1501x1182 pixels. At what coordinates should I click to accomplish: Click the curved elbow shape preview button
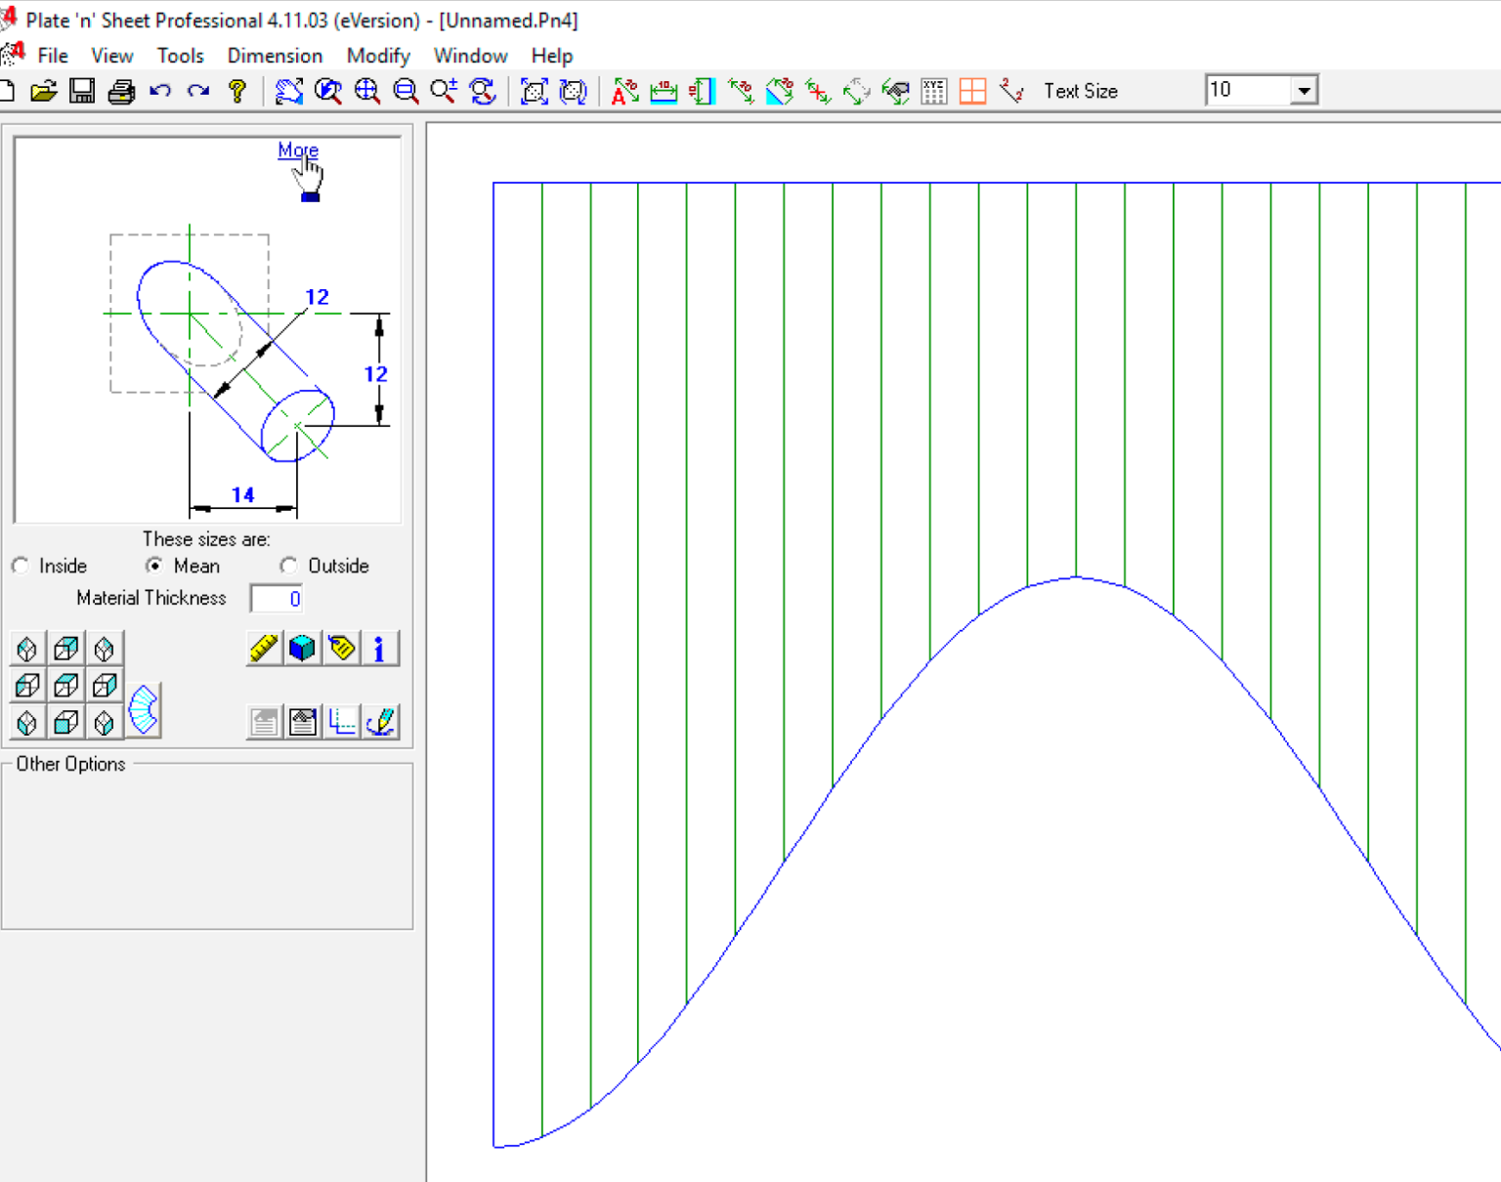click(x=143, y=711)
